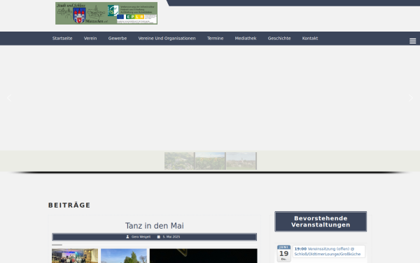Image resolution: width=420 pixels, height=263 pixels.
Task: Click the Bevorstehende Veranstaltungen heading
Action: (321, 222)
